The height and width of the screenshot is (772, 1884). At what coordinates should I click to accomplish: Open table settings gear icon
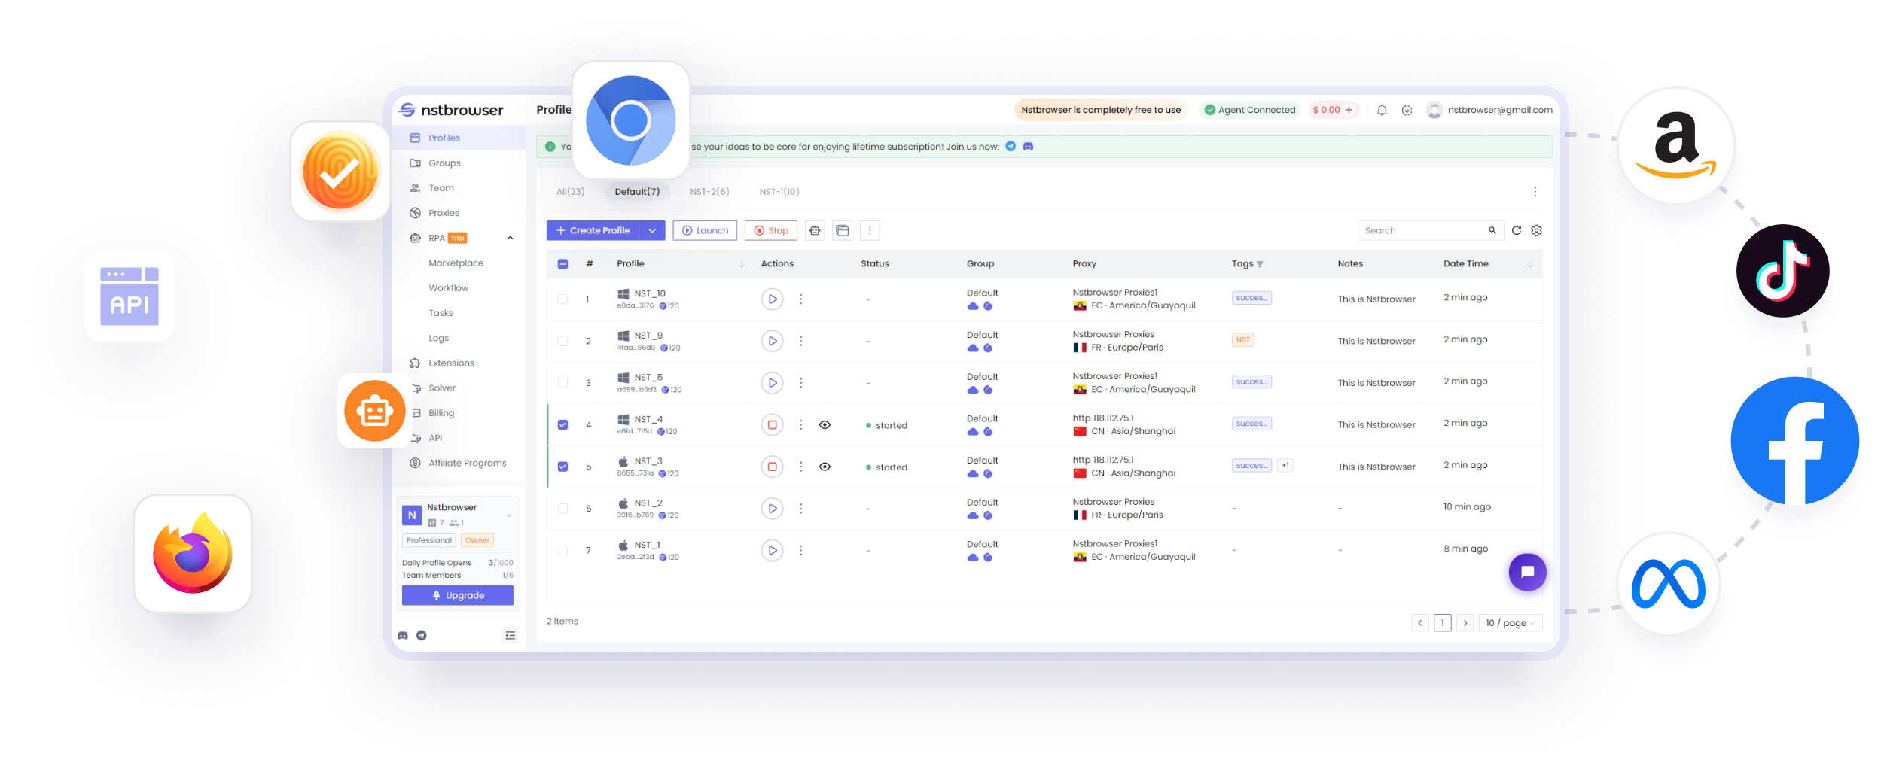1536,230
